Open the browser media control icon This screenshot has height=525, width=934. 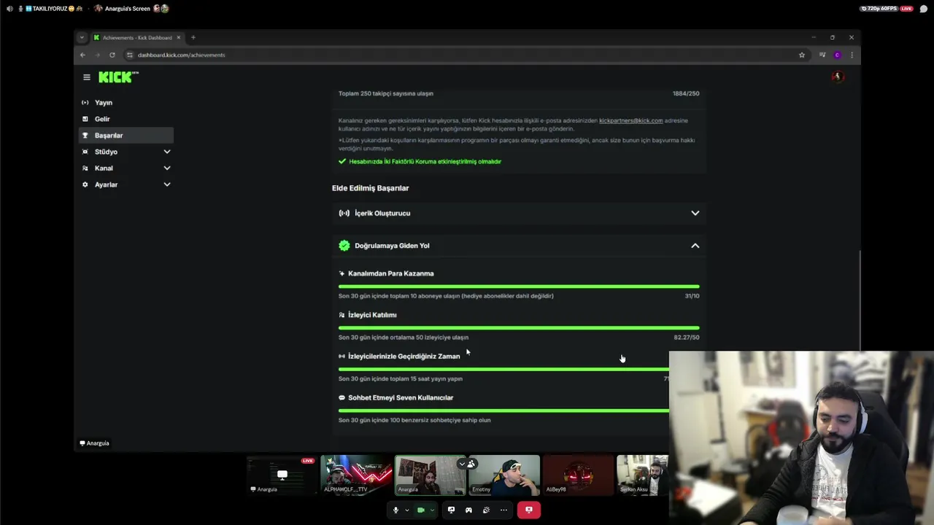(822, 55)
